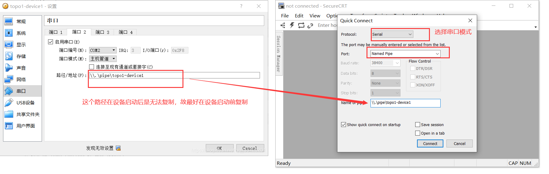
Task: Click the 路径/地址 path text field
Action: [174, 75]
